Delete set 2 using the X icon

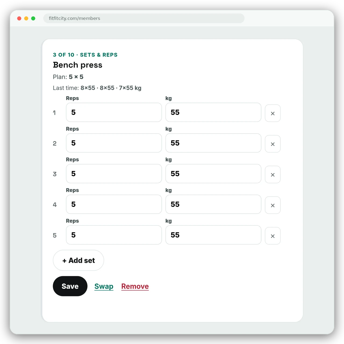tap(273, 144)
